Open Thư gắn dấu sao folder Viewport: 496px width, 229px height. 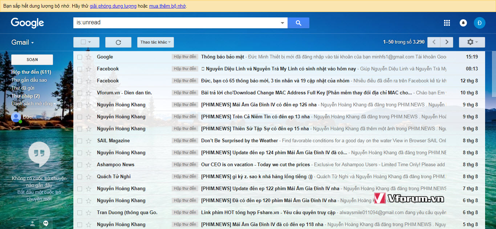(x=29, y=80)
